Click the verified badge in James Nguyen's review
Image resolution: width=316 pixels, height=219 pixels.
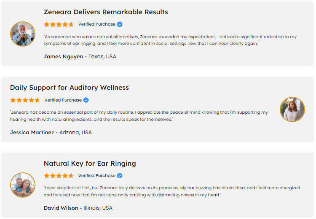[120, 24]
